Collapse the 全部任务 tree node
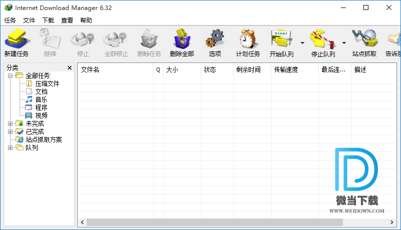The image size is (401, 230). click(x=10, y=75)
